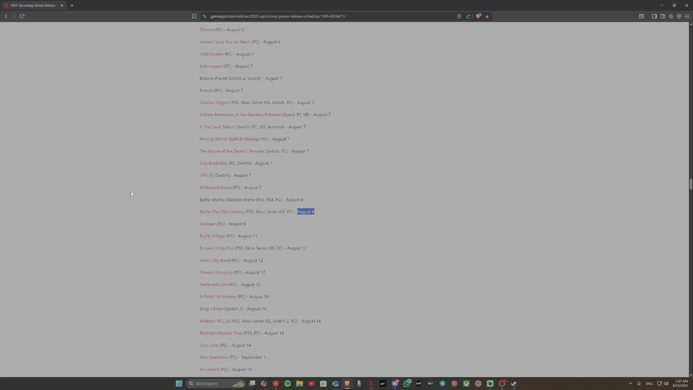
Task: Open the Shields of Loyalty link
Action: click(x=216, y=272)
